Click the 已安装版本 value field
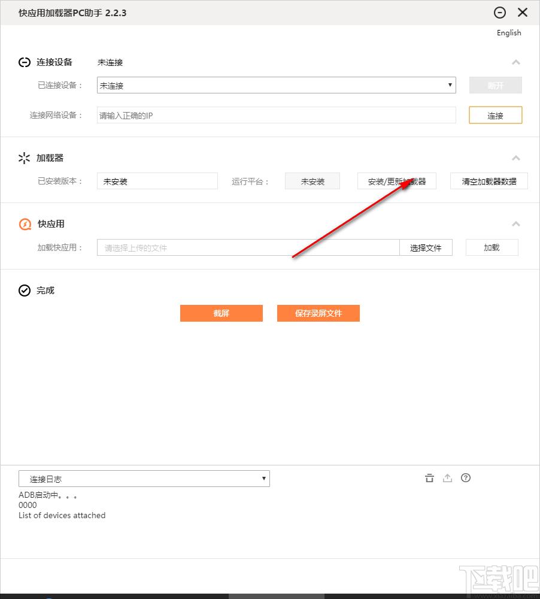This screenshot has height=599, width=540. [x=157, y=181]
